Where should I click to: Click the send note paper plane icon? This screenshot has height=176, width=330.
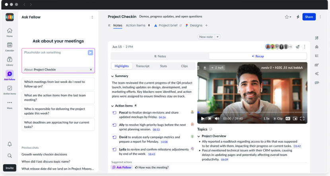pyautogui.click(x=297, y=47)
